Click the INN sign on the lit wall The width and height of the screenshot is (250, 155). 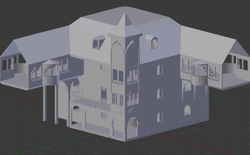(117, 111)
